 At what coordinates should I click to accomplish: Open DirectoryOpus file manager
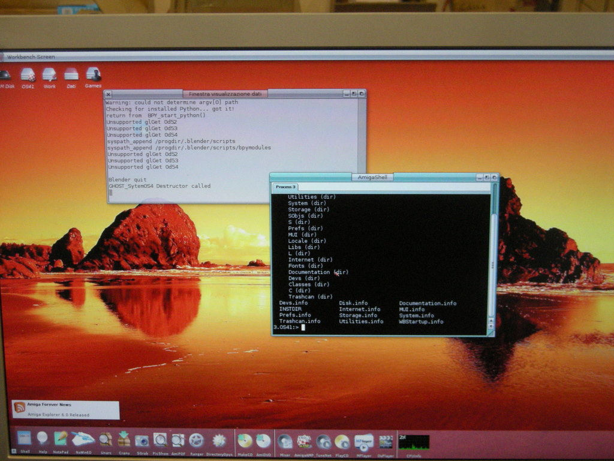pyautogui.click(x=219, y=440)
